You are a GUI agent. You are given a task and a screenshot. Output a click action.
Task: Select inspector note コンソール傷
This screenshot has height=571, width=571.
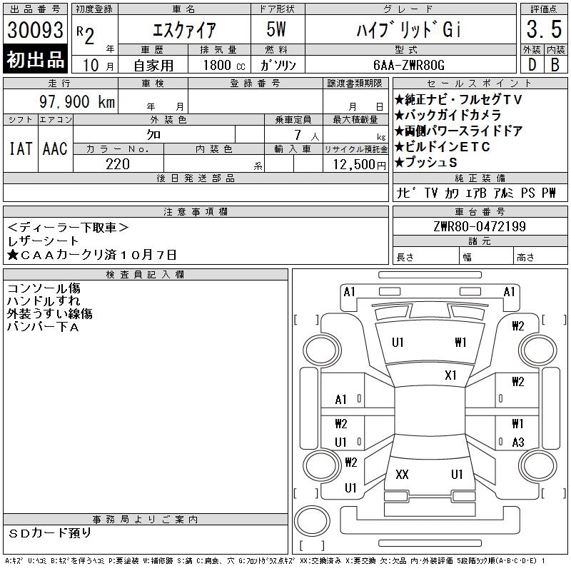44,288
